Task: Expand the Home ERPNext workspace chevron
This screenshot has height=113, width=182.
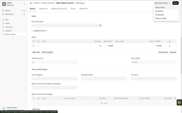Action: coord(25,4)
